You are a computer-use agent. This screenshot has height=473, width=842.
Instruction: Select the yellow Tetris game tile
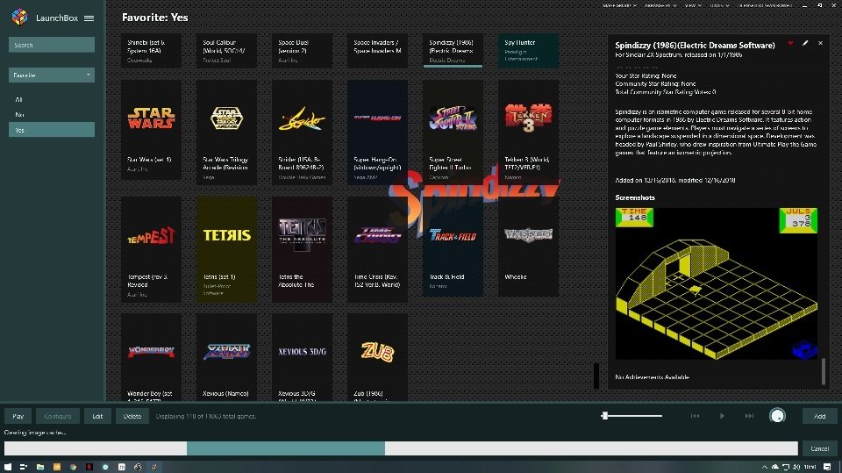pyautogui.click(x=226, y=249)
